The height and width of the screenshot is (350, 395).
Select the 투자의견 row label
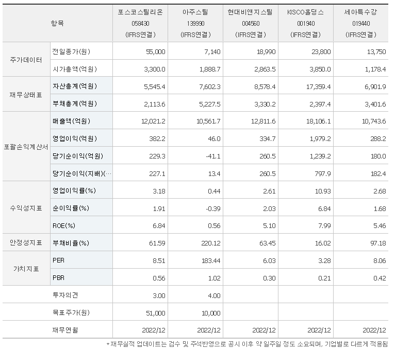click(65, 295)
